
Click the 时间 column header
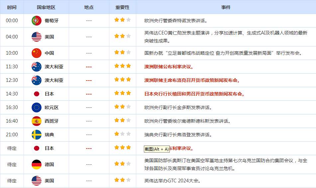[12, 7]
